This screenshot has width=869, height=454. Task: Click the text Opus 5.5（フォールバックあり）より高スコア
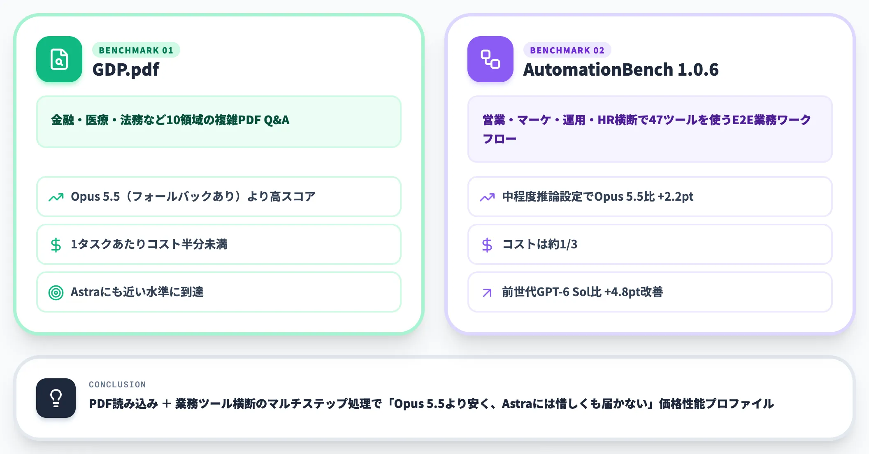tap(193, 197)
